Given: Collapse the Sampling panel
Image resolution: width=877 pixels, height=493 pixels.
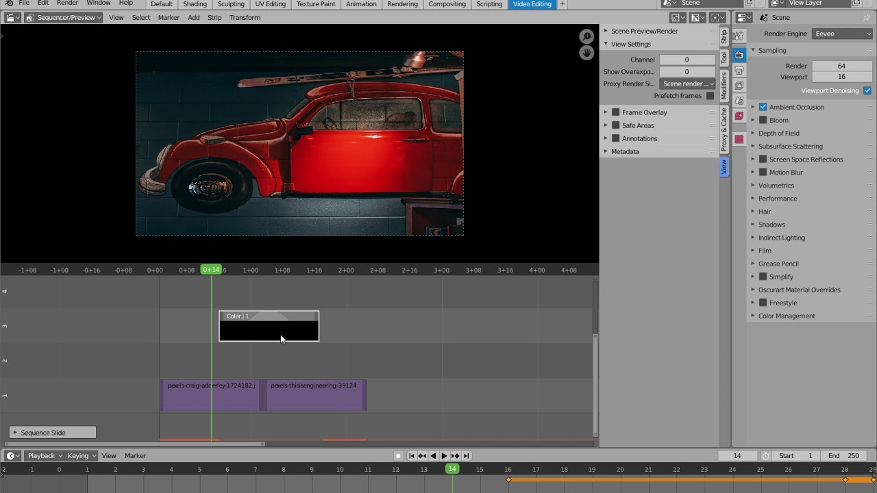Looking at the screenshot, I should tap(772, 50).
